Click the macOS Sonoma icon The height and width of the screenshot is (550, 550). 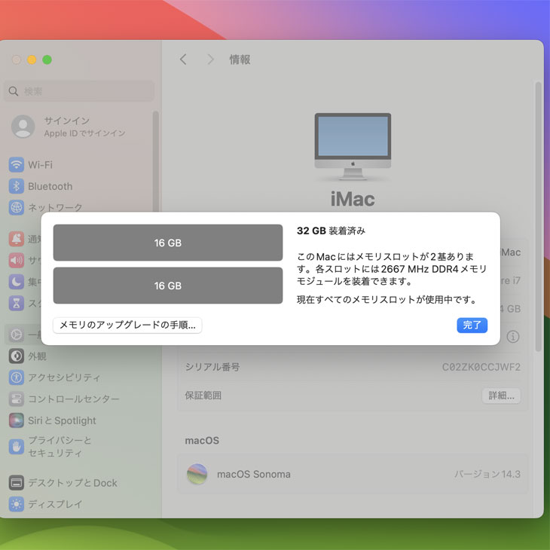coord(197,474)
